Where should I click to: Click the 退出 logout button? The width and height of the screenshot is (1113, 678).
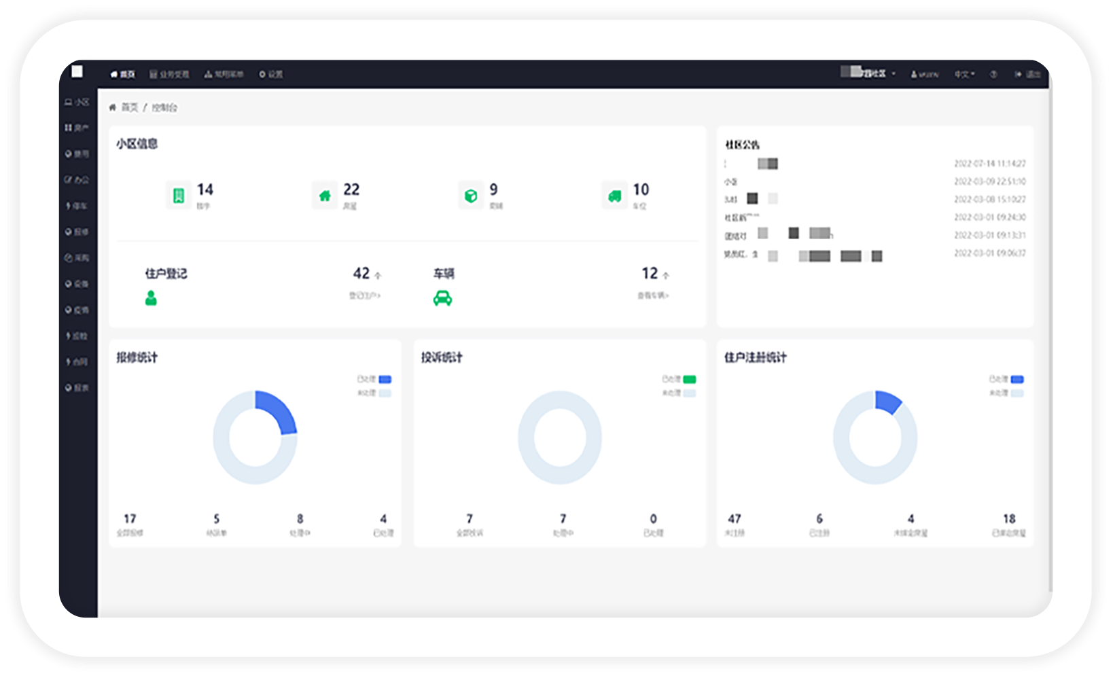[x=1028, y=74]
